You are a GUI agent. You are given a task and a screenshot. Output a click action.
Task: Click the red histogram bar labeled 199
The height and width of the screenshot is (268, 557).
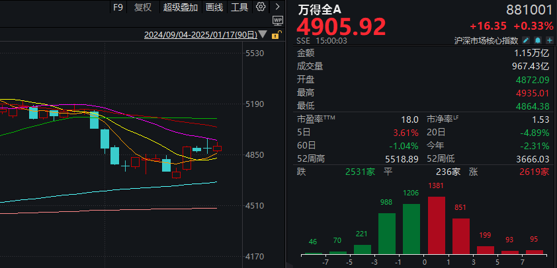click(486, 250)
